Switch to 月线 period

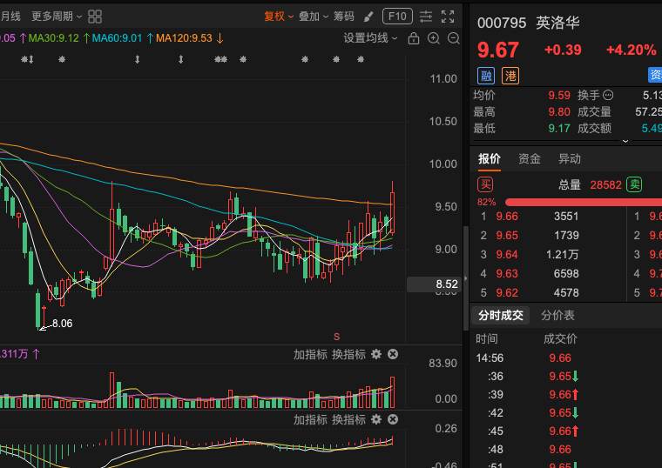(x=10, y=17)
